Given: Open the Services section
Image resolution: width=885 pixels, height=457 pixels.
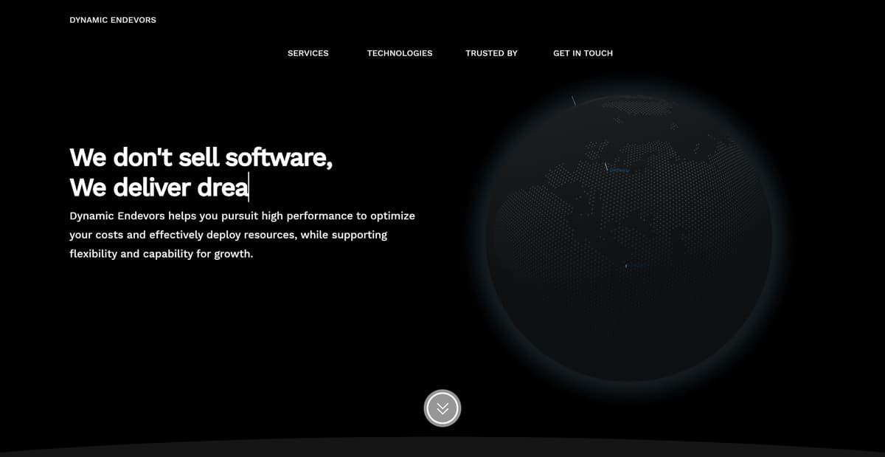Looking at the screenshot, I should pos(308,53).
